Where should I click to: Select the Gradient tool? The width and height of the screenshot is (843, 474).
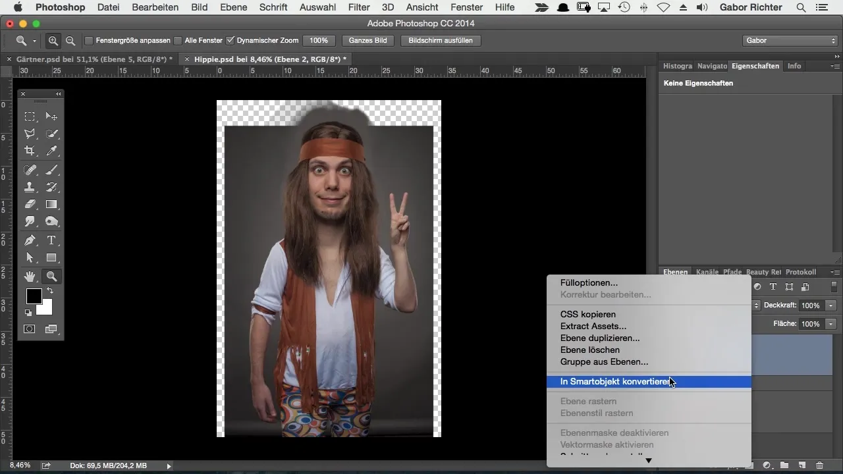(51, 204)
